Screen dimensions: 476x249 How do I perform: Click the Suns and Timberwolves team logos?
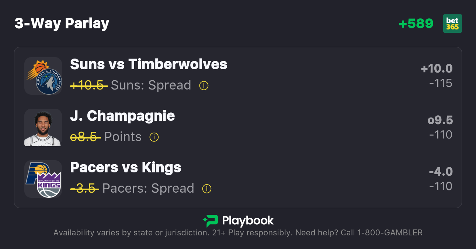[43, 76]
